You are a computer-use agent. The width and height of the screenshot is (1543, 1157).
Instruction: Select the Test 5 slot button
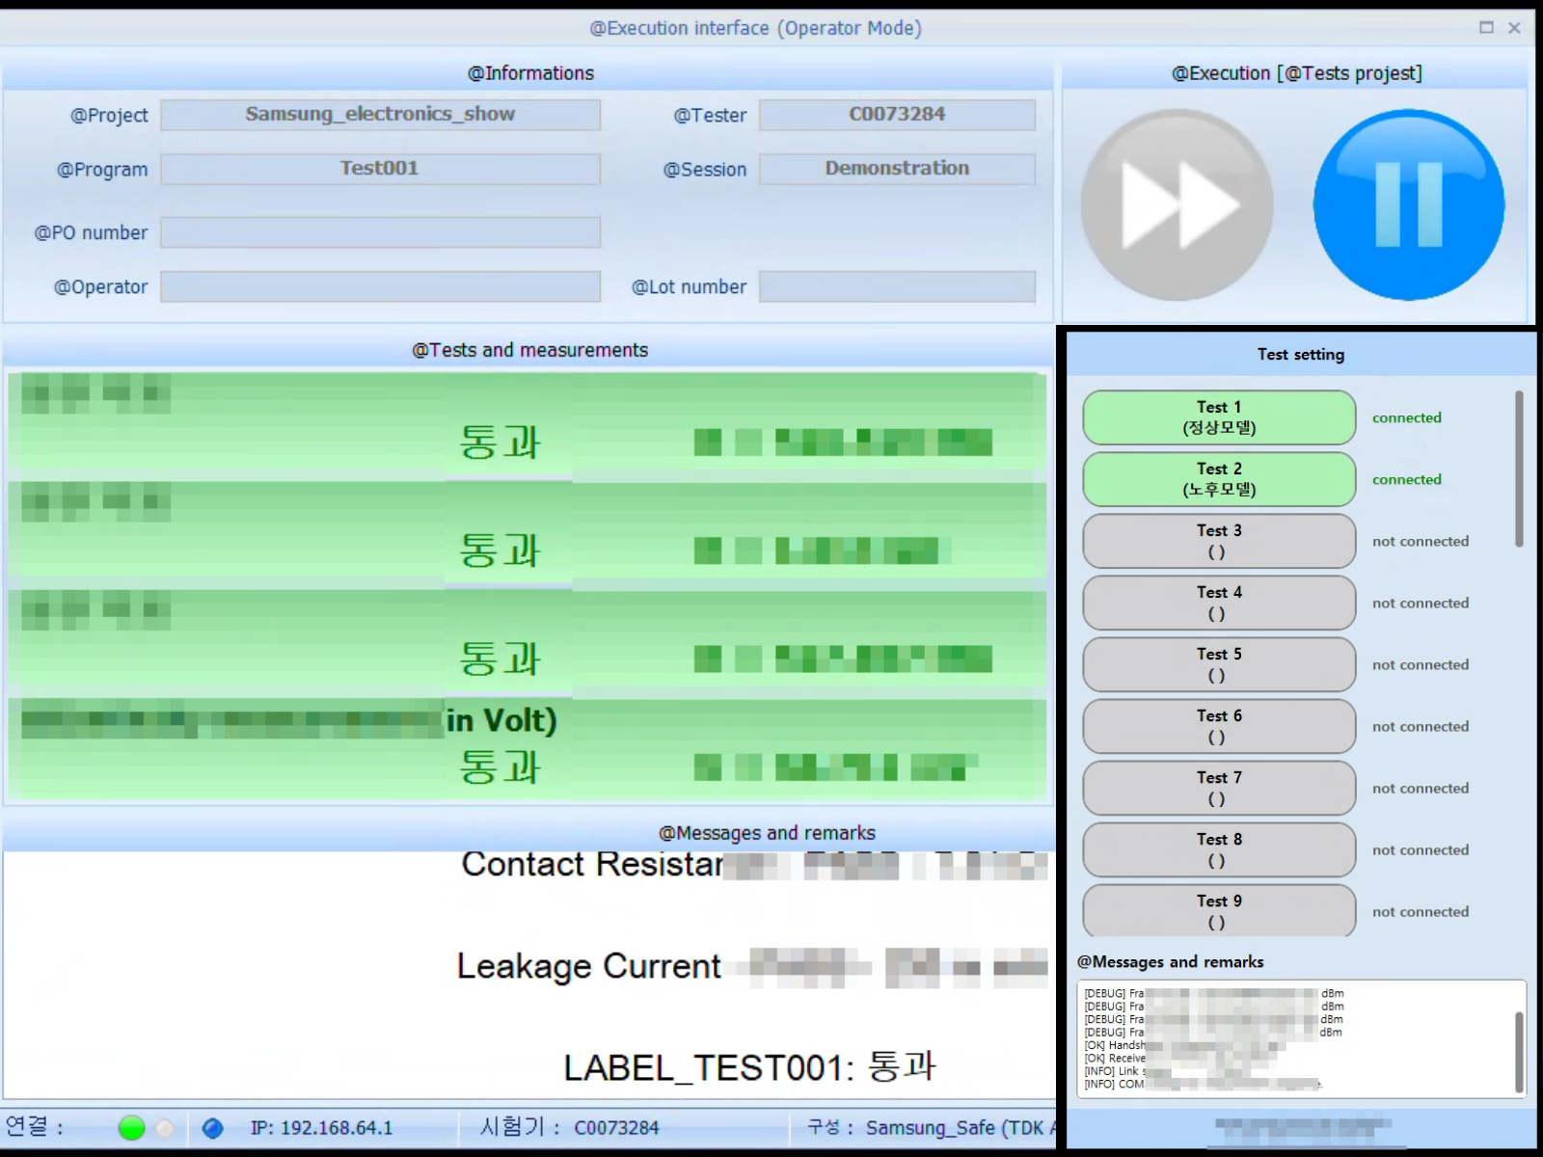click(1219, 664)
